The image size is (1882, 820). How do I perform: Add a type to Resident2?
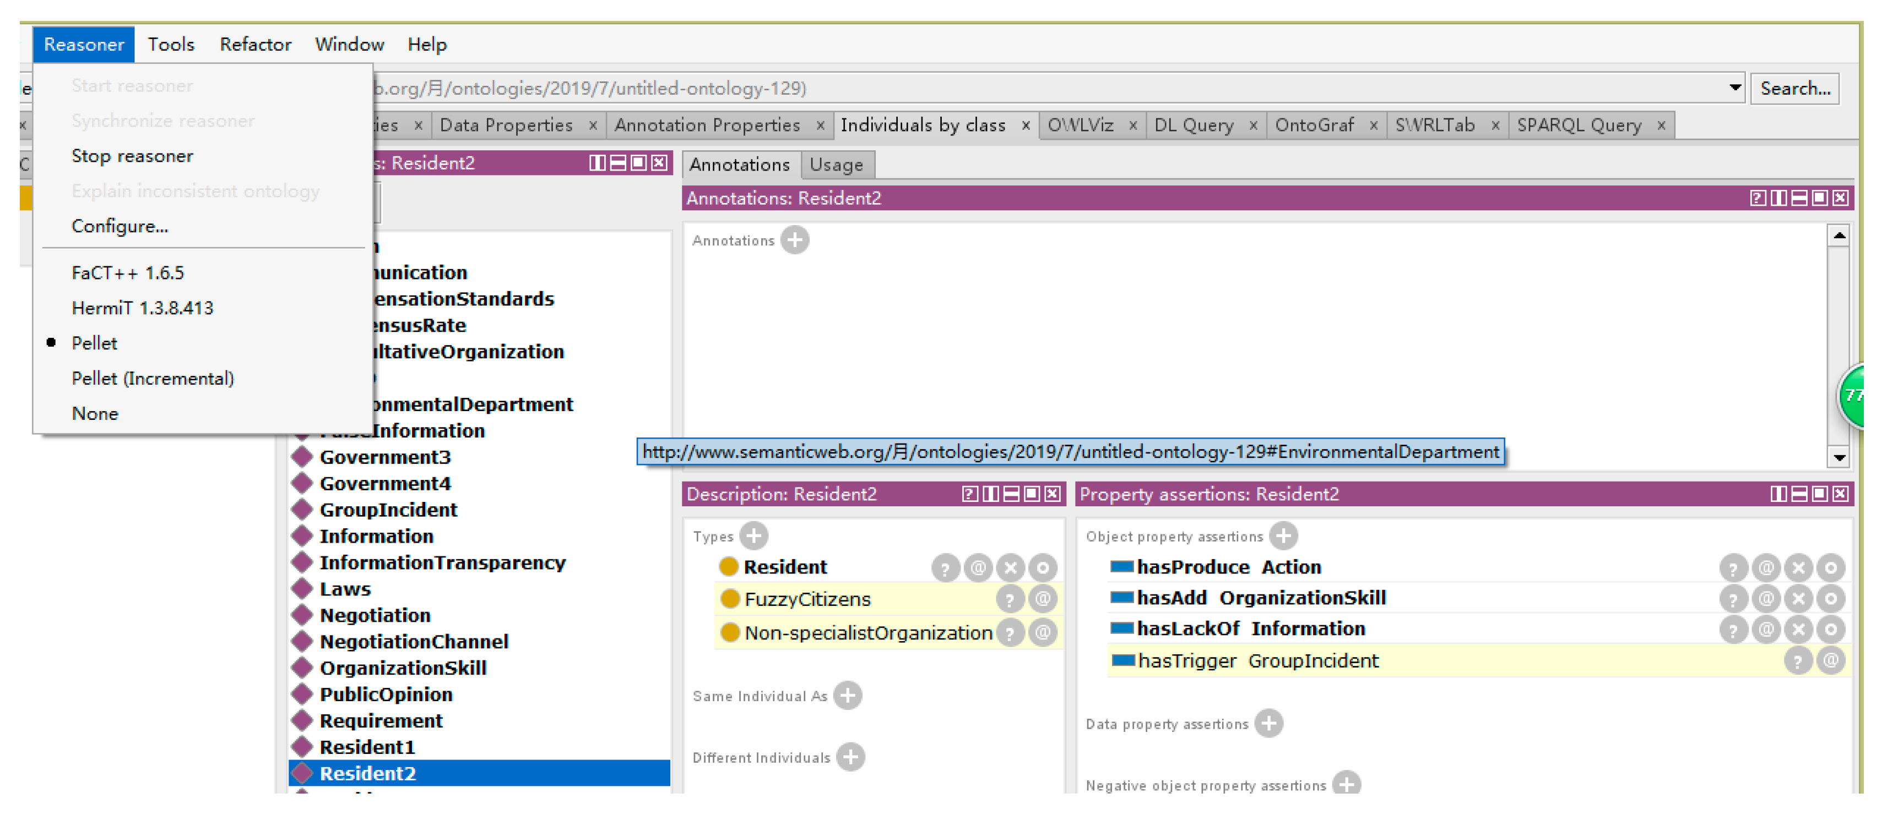(x=753, y=536)
